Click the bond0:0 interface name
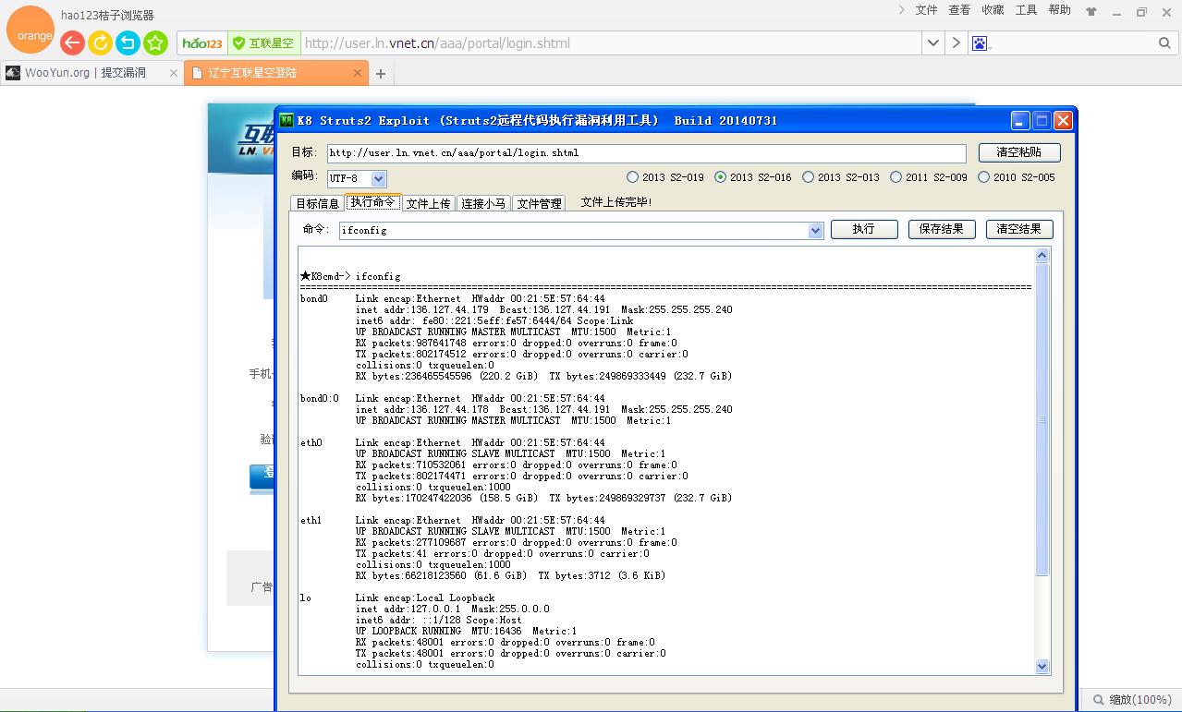1182x712 pixels. (320, 398)
